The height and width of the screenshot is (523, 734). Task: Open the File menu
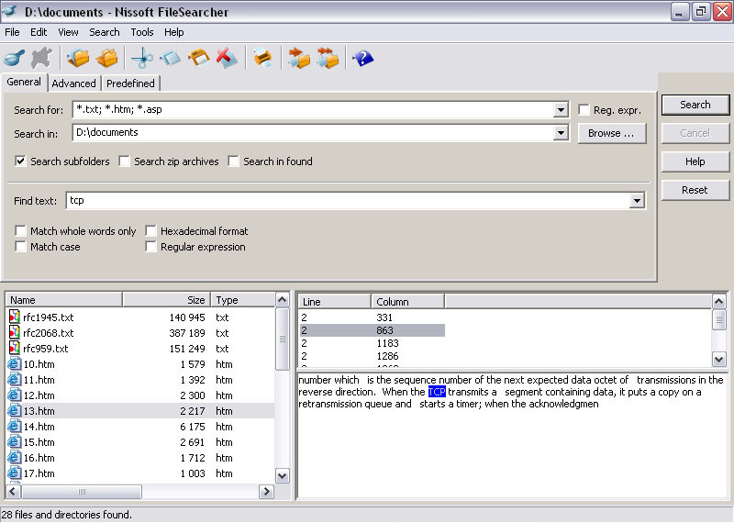pyautogui.click(x=12, y=32)
